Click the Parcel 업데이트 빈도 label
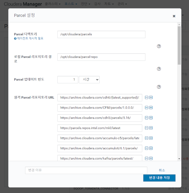Viewport: 189px width, 193px height. 29,79
